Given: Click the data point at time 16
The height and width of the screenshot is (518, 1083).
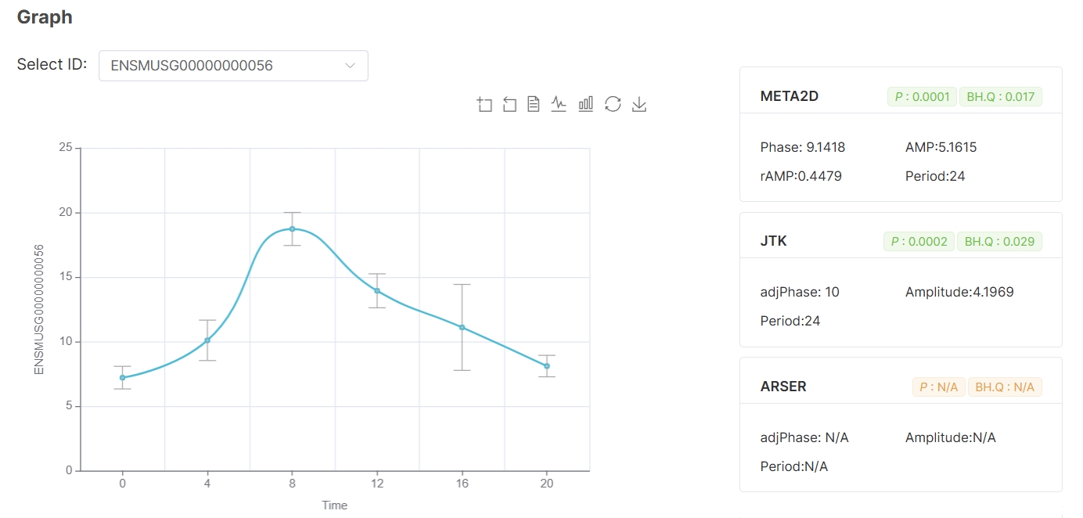Looking at the screenshot, I should [462, 327].
